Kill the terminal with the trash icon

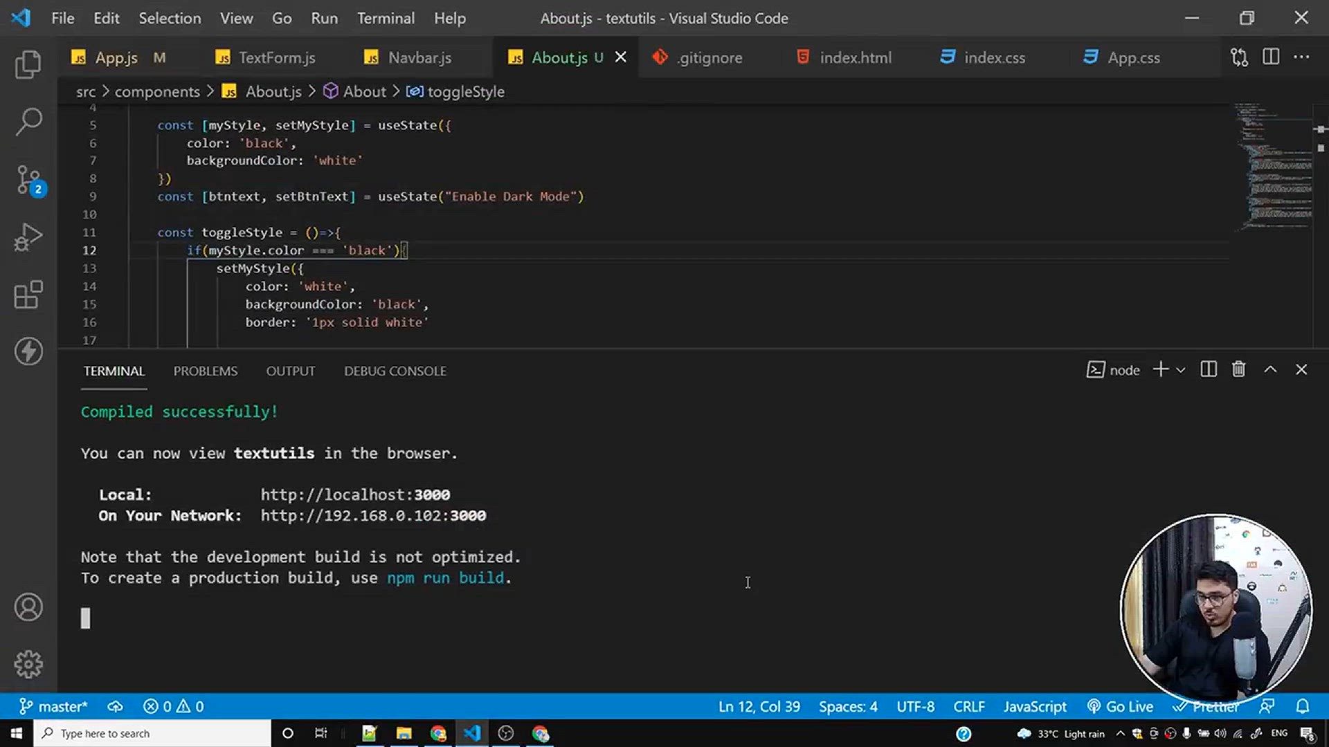[1238, 370]
